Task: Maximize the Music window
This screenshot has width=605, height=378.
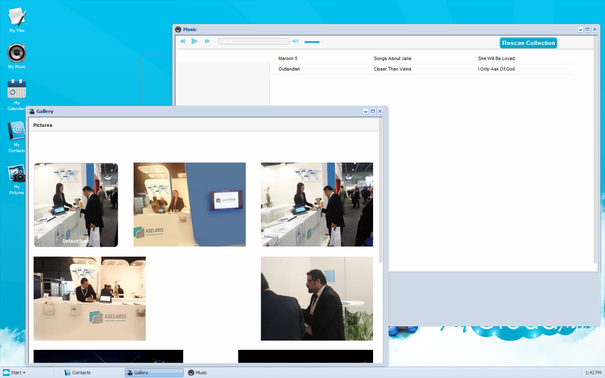Action: tap(587, 29)
